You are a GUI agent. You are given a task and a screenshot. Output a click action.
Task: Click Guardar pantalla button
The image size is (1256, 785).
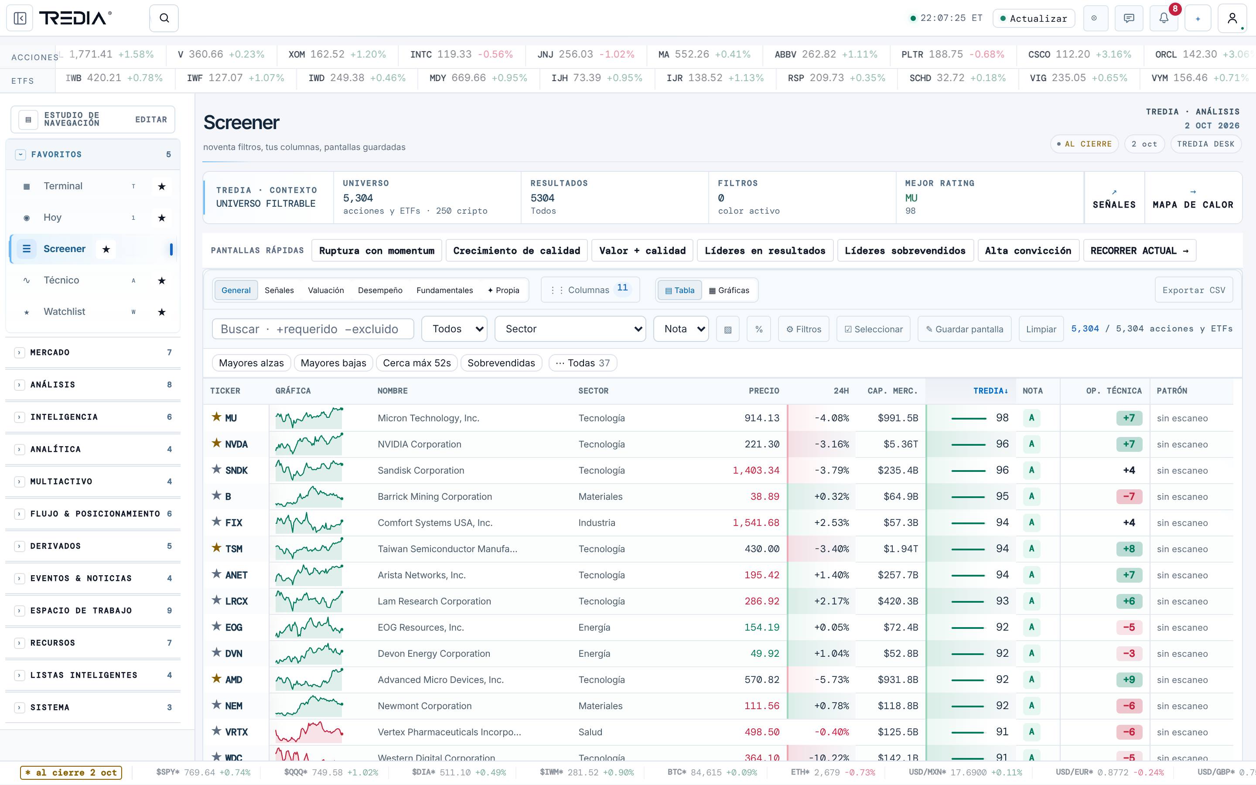965,329
